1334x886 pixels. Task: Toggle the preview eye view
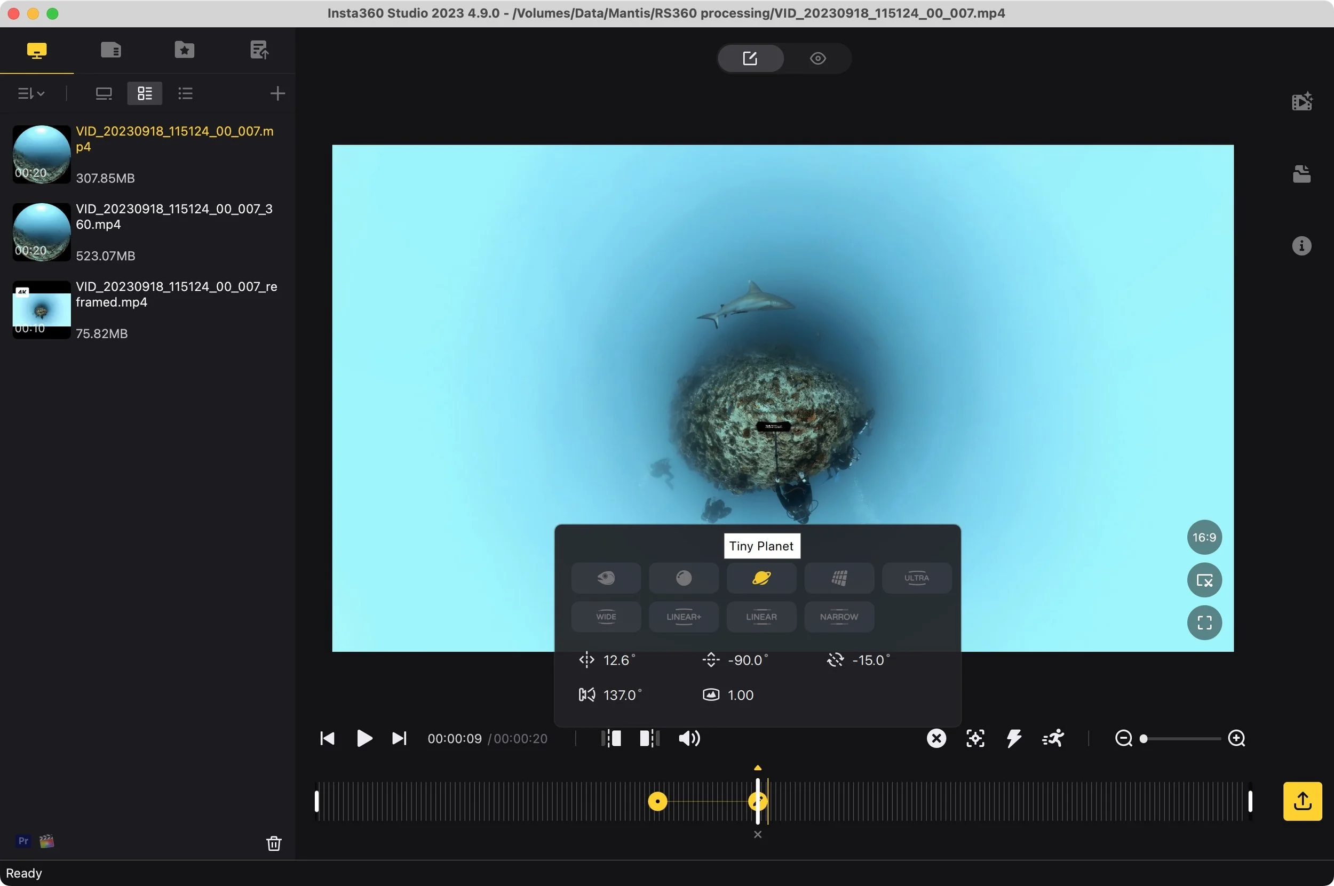click(817, 58)
